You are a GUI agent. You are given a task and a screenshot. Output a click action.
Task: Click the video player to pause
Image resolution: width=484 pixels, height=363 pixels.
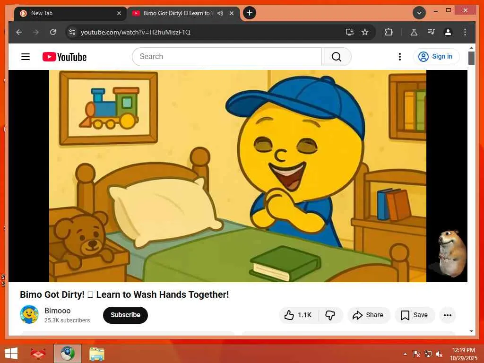[238, 176]
